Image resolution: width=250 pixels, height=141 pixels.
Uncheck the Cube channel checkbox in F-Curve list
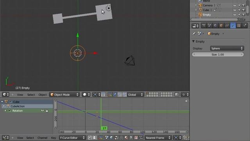(x=11, y=102)
